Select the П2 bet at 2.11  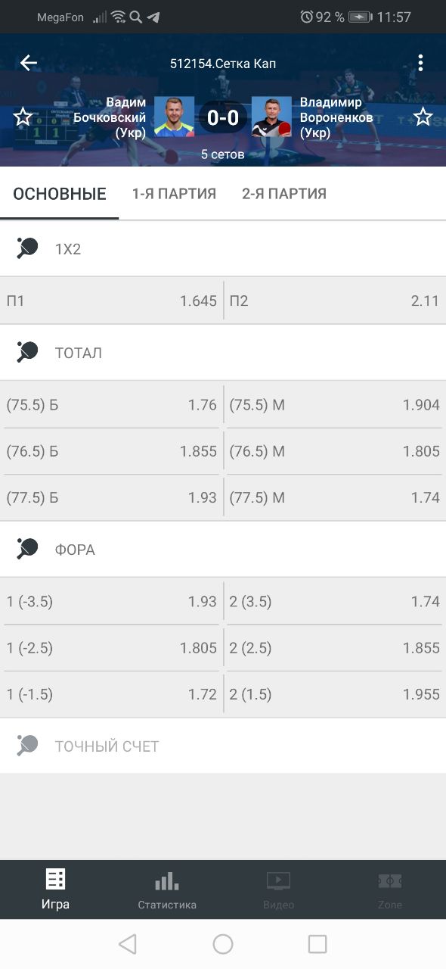[x=335, y=301]
